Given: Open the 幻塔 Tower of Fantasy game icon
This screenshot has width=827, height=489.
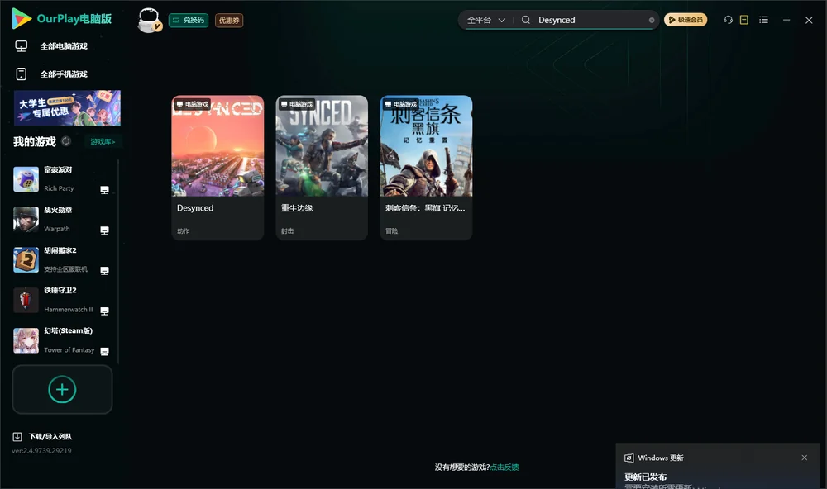Looking at the screenshot, I should coord(26,340).
